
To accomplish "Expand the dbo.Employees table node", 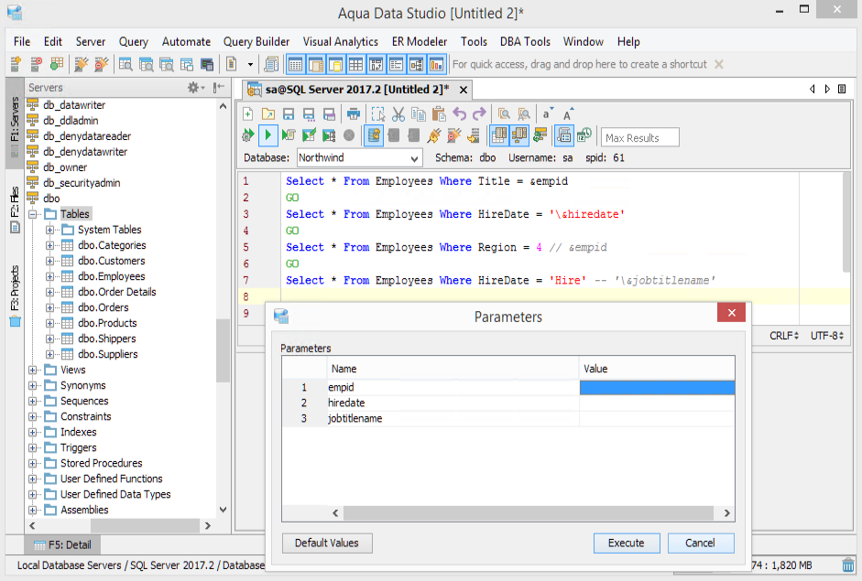I will tap(50, 276).
